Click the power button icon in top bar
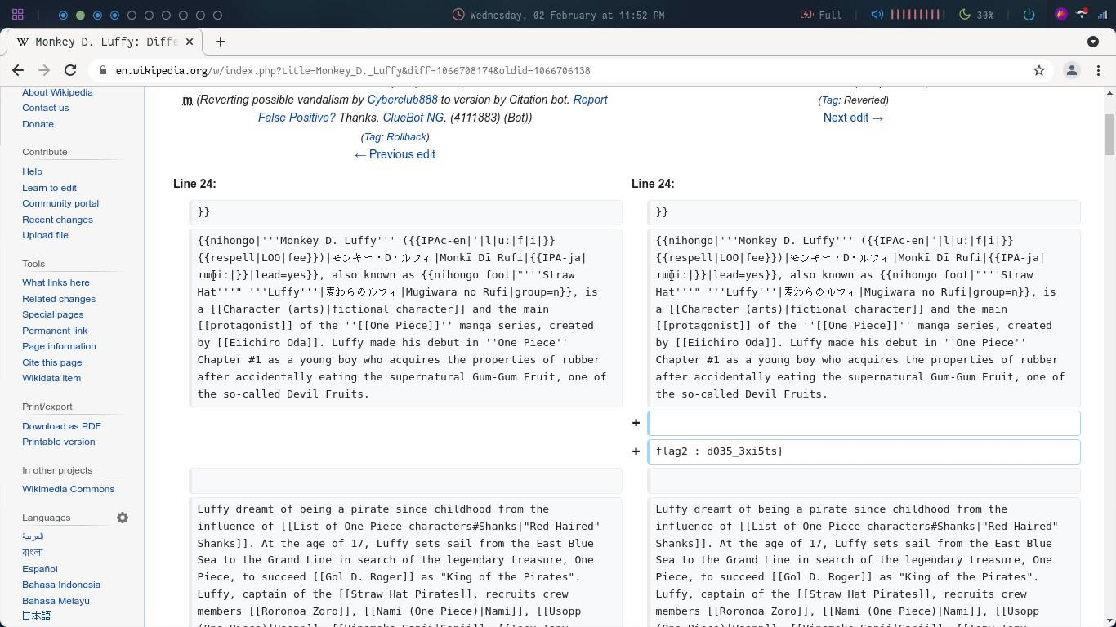1116x627 pixels. tap(1029, 15)
